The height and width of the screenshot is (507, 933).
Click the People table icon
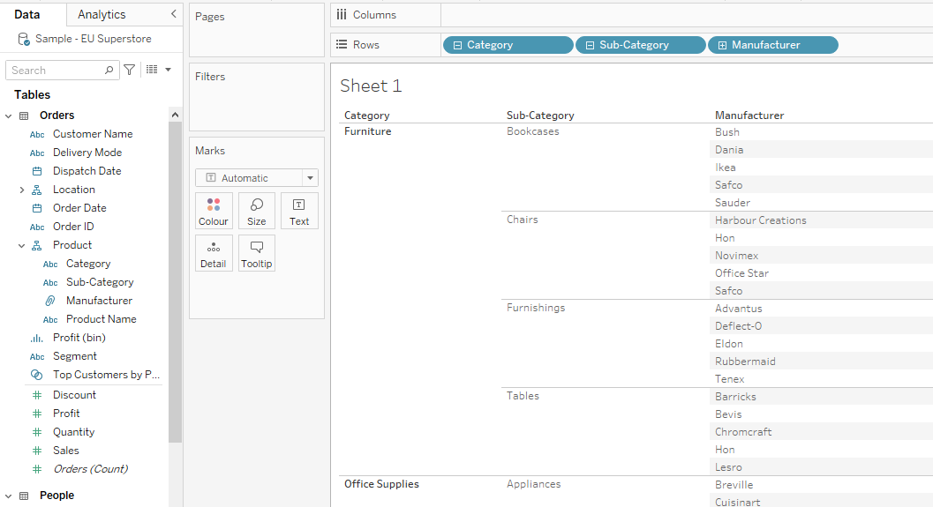[x=24, y=496]
